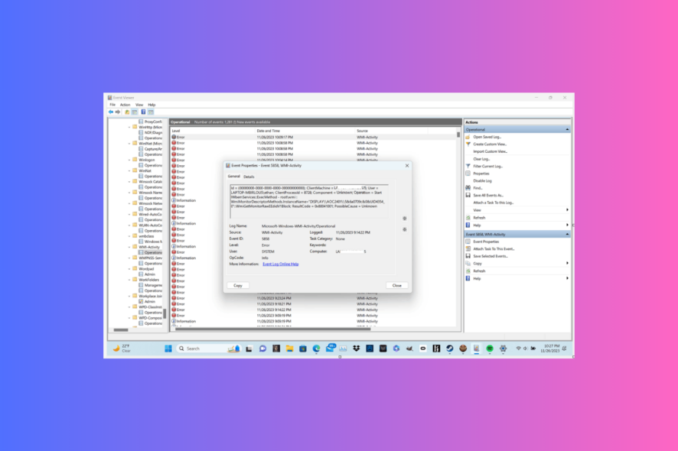Select Attach Task To This Event
Viewport: 678px width, 451px height.
[494, 249]
